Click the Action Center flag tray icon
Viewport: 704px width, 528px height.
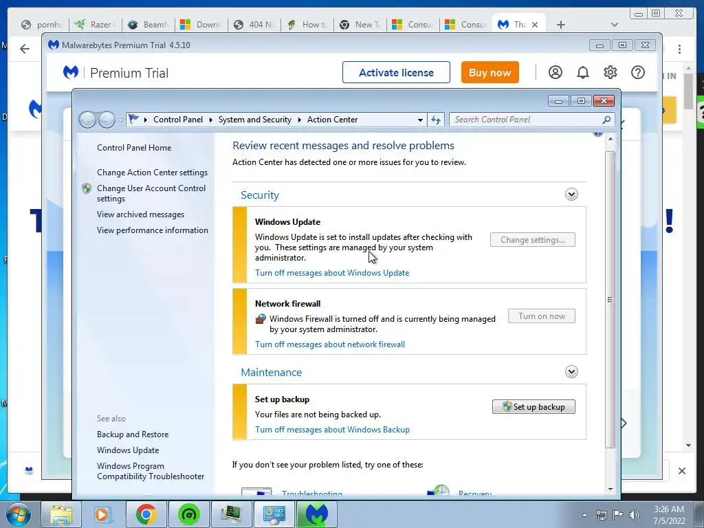point(618,515)
